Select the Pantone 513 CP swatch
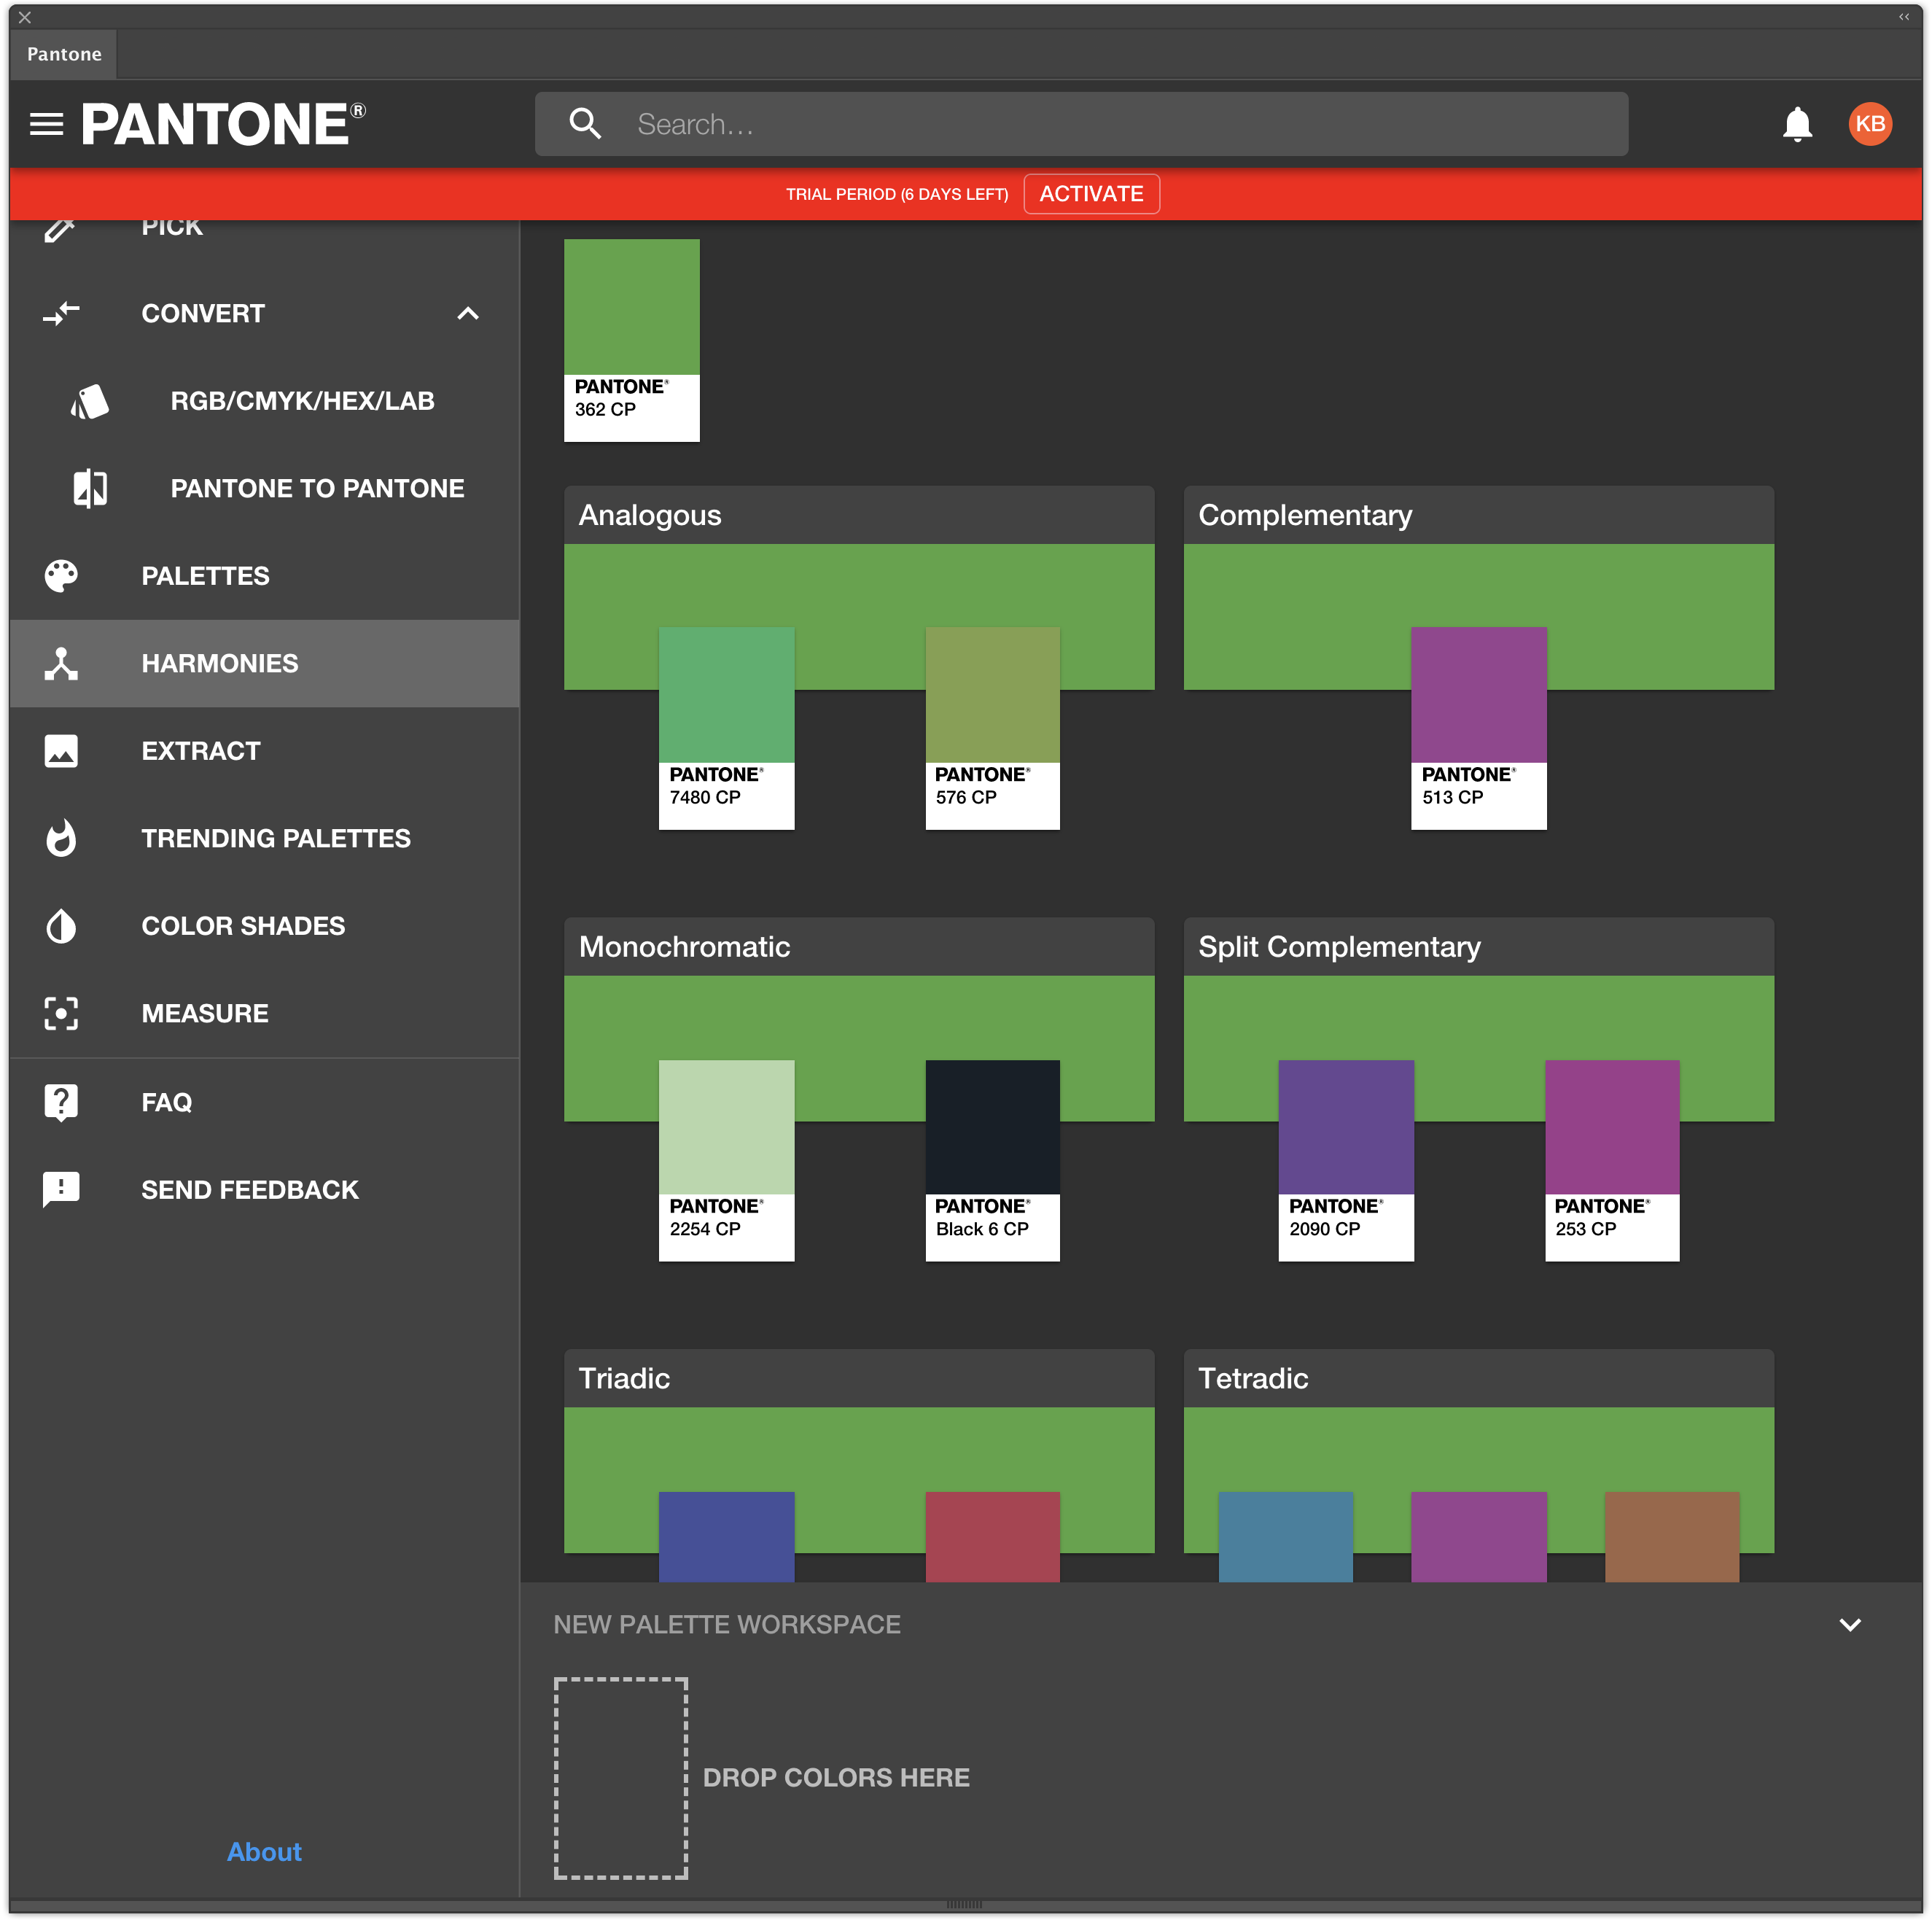The width and height of the screenshot is (1932, 1928). (x=1478, y=728)
